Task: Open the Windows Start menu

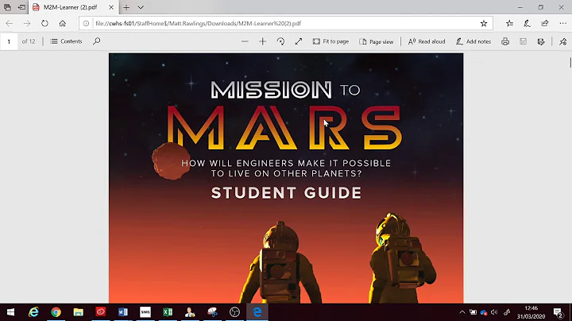Action: point(10,312)
